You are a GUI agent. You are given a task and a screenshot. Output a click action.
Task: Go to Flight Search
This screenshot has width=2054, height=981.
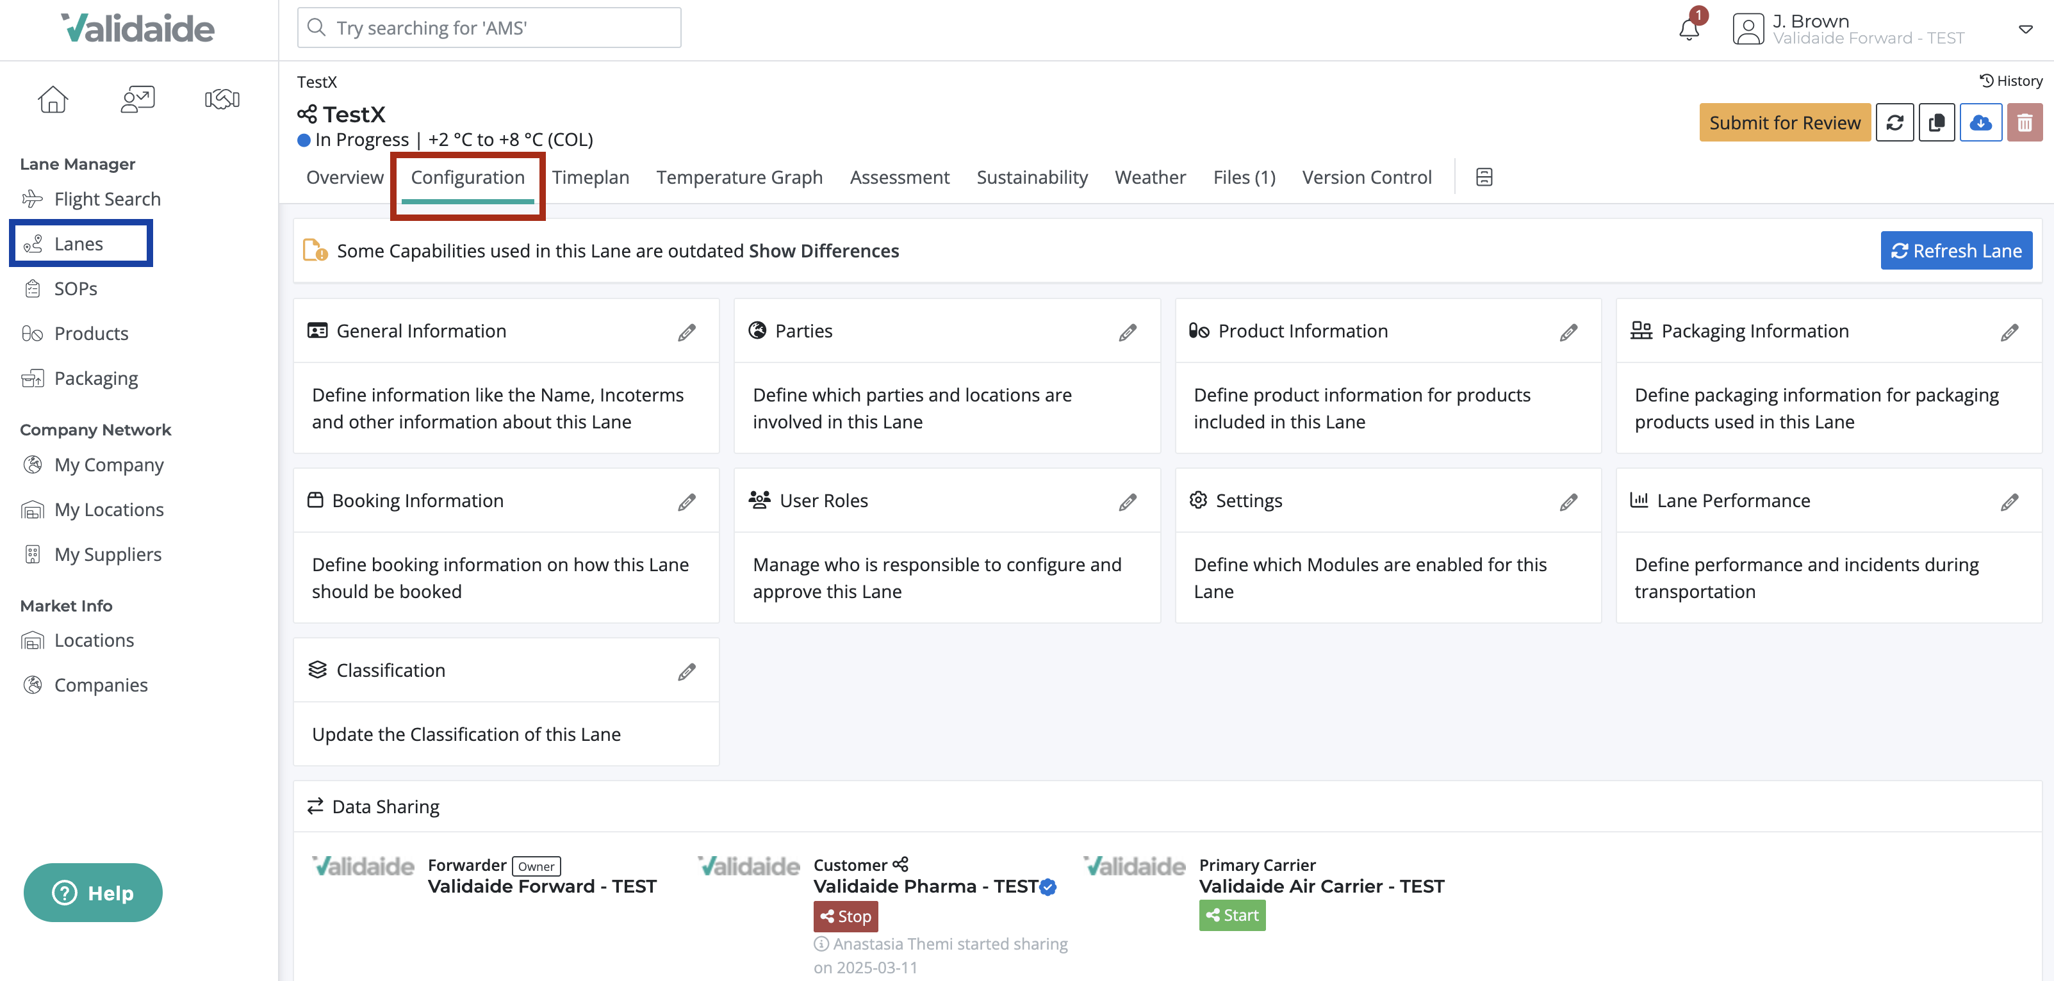[x=107, y=199]
